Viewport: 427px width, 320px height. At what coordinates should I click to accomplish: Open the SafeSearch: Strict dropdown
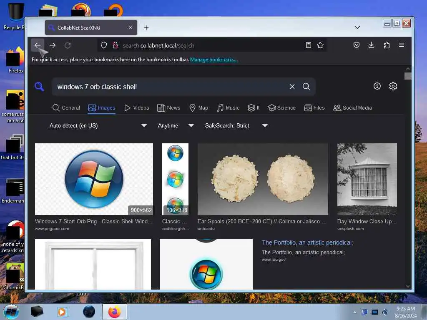[x=236, y=125]
